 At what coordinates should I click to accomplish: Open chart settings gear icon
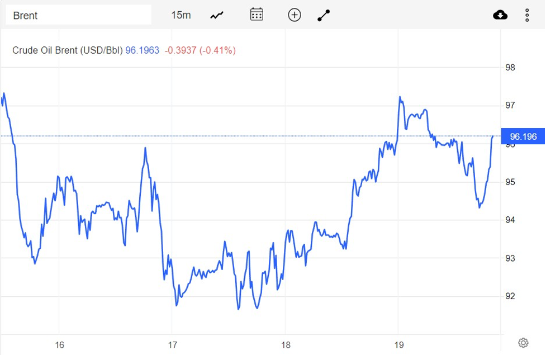[523, 343]
